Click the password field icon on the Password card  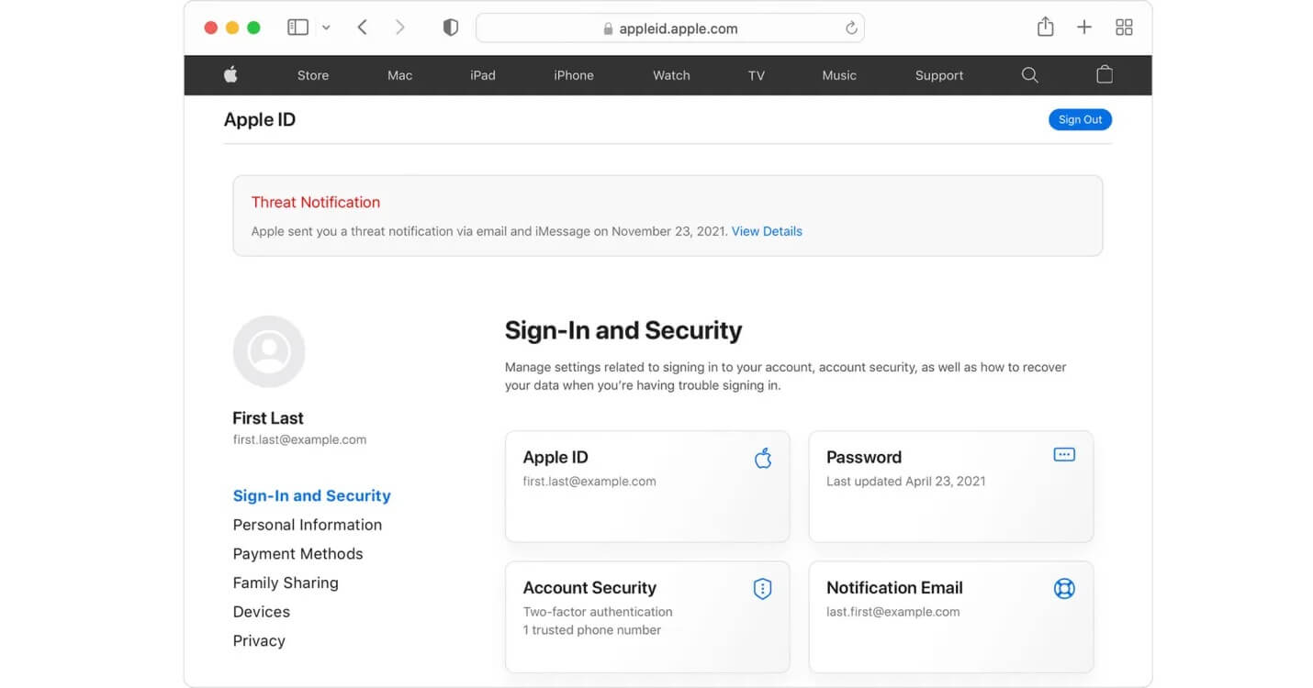(1063, 453)
